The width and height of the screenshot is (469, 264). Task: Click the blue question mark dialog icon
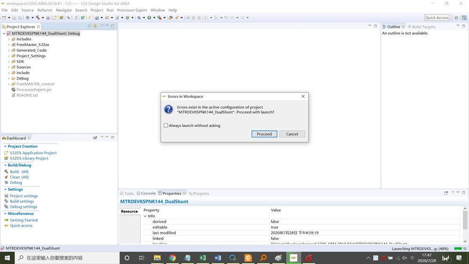pos(169,109)
